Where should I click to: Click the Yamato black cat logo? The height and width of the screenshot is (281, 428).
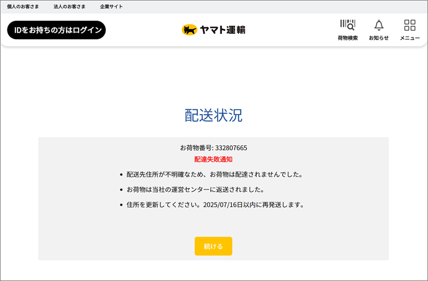click(189, 30)
